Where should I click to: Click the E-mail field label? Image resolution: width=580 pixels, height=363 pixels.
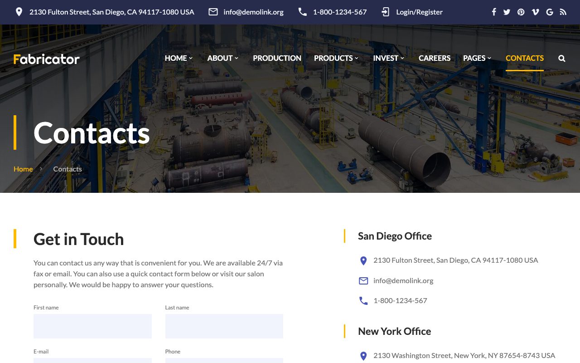click(41, 352)
